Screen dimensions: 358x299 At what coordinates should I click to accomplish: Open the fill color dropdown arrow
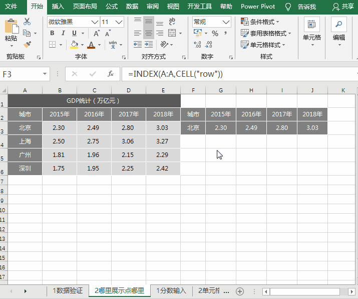(82, 45)
